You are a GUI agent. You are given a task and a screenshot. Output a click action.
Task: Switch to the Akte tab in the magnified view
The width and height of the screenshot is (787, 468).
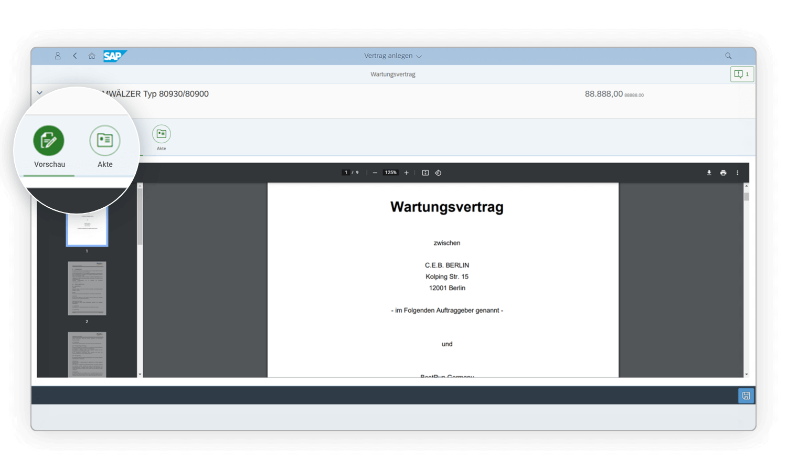(105, 147)
